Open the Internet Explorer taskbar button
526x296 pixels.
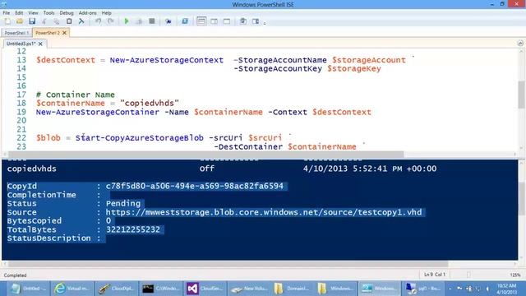coord(72,289)
